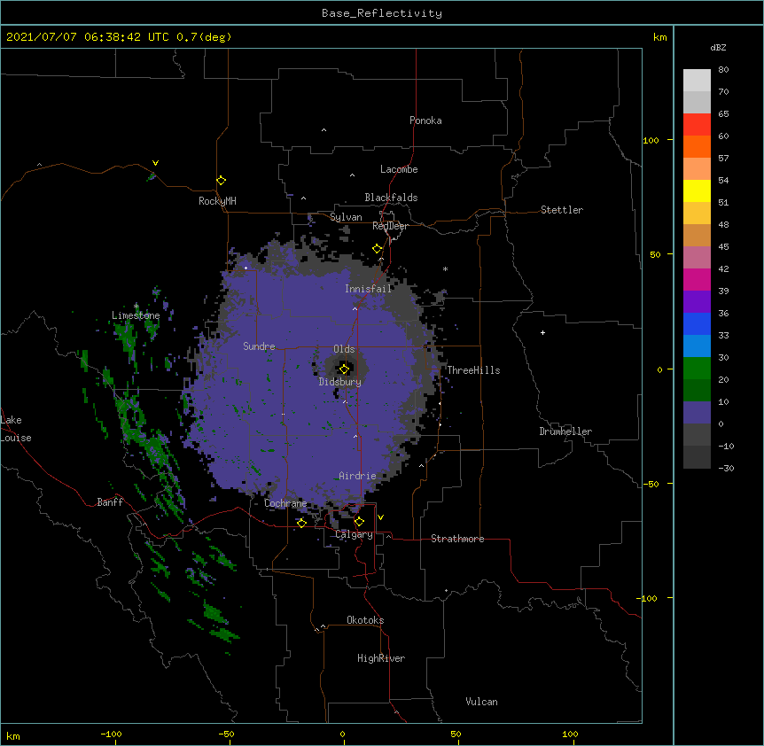The height and width of the screenshot is (746, 764).
Task: Select the Airdrie label
Action: click(358, 476)
